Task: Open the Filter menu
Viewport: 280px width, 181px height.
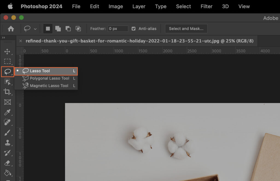Action: click(206, 6)
